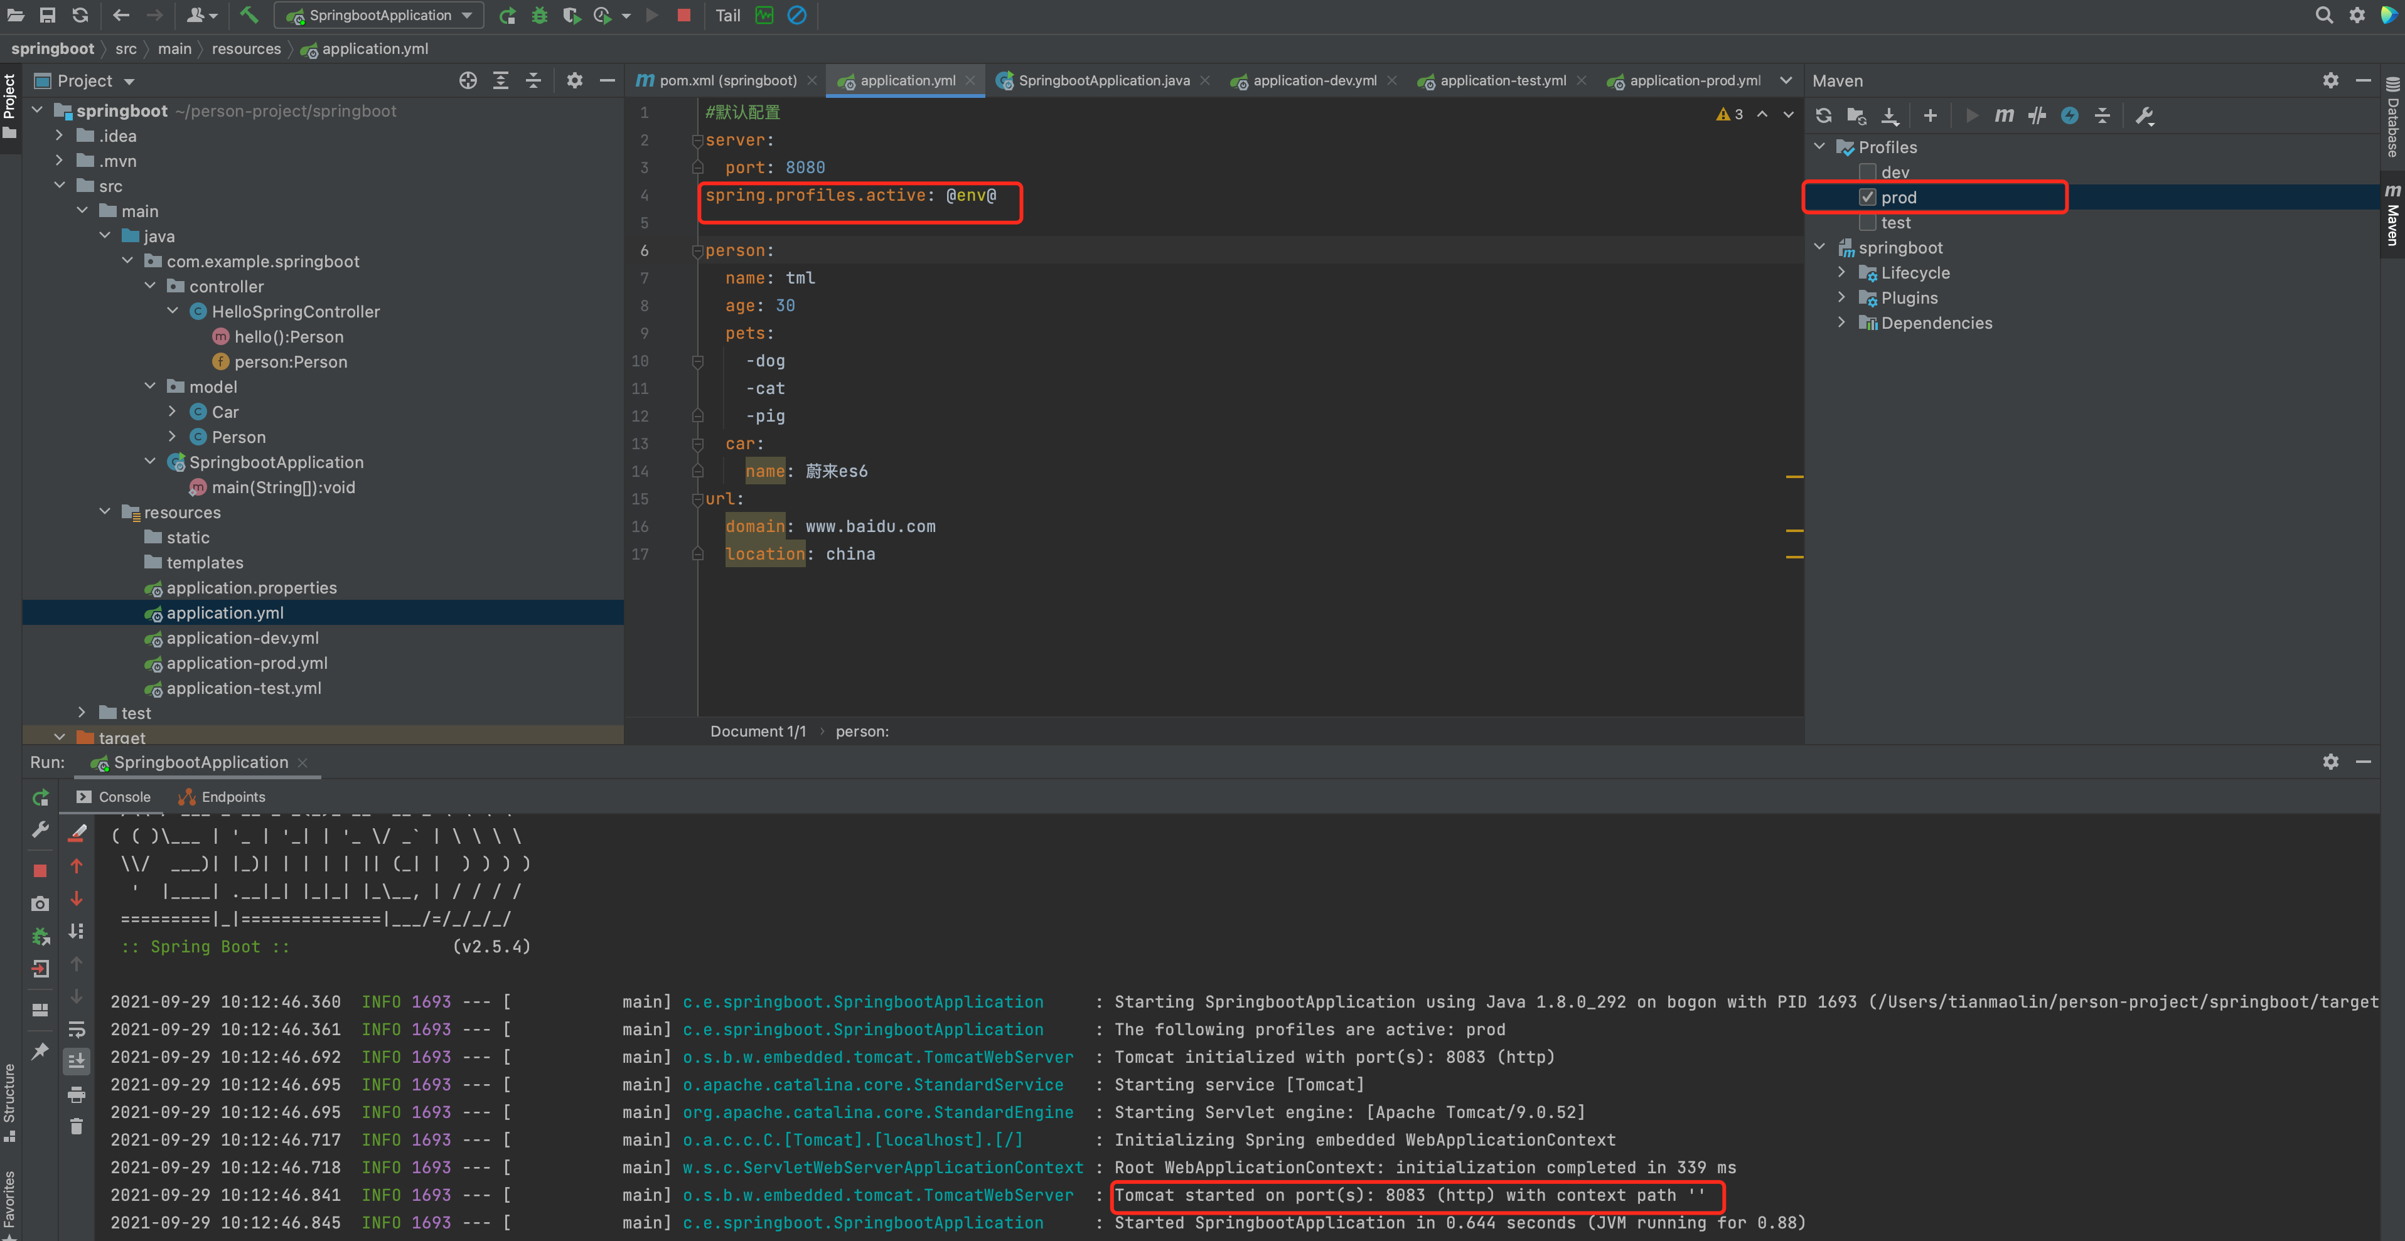This screenshot has height=1241, width=2405.
Task: Expand the Lifecycle node in Maven panel
Action: (x=1841, y=272)
